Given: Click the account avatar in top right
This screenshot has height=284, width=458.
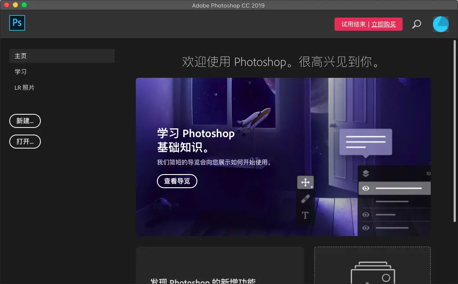Looking at the screenshot, I should tap(440, 24).
